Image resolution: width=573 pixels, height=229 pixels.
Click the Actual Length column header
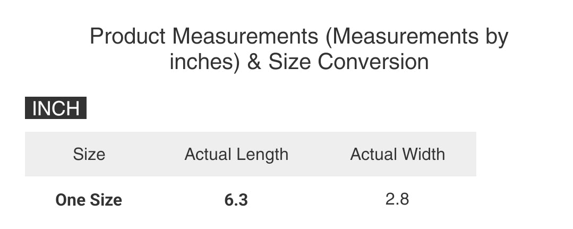click(x=236, y=154)
